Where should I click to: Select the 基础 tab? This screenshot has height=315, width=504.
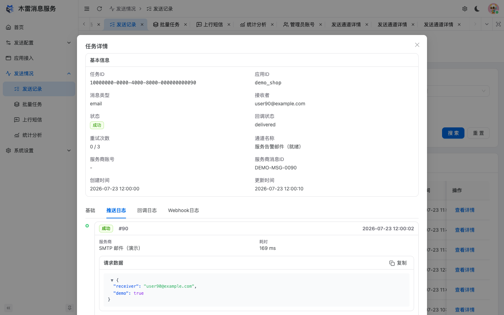pyautogui.click(x=90, y=210)
